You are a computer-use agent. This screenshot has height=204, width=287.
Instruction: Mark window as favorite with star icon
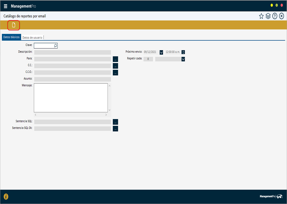(x=261, y=16)
